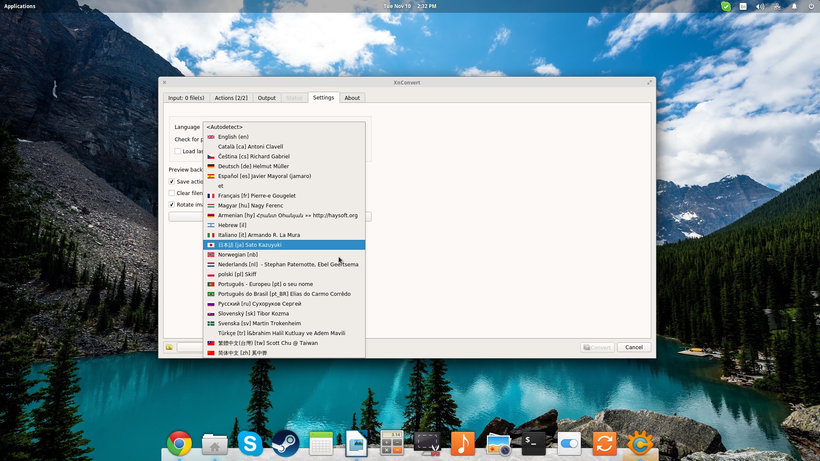Image resolution: width=820 pixels, height=461 pixels.
Task: Click the XnConvert dock icon
Action: click(640, 443)
